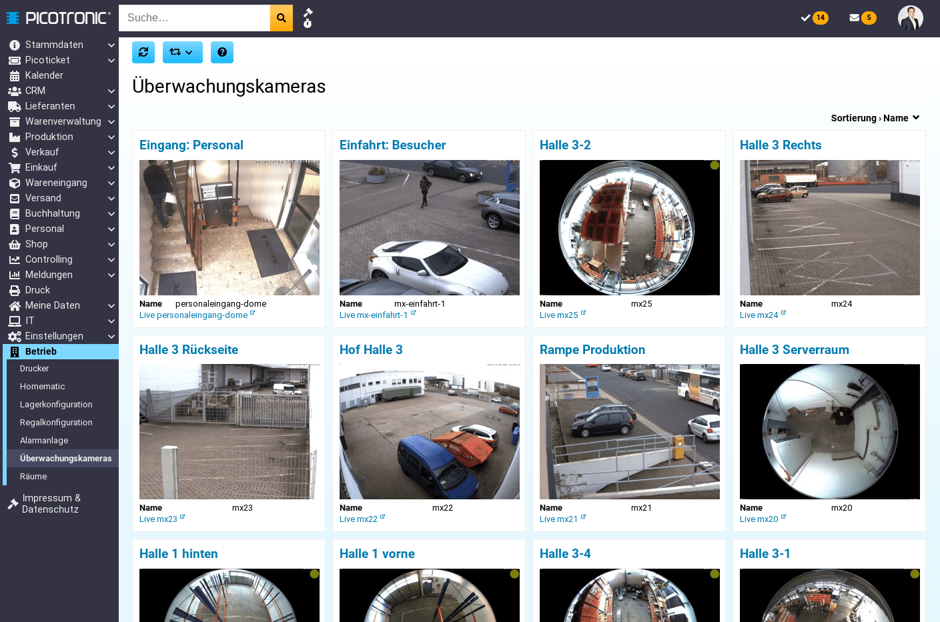Image resolution: width=940 pixels, height=622 pixels.
Task: Open the Homematic submenu item
Action: [63, 387]
